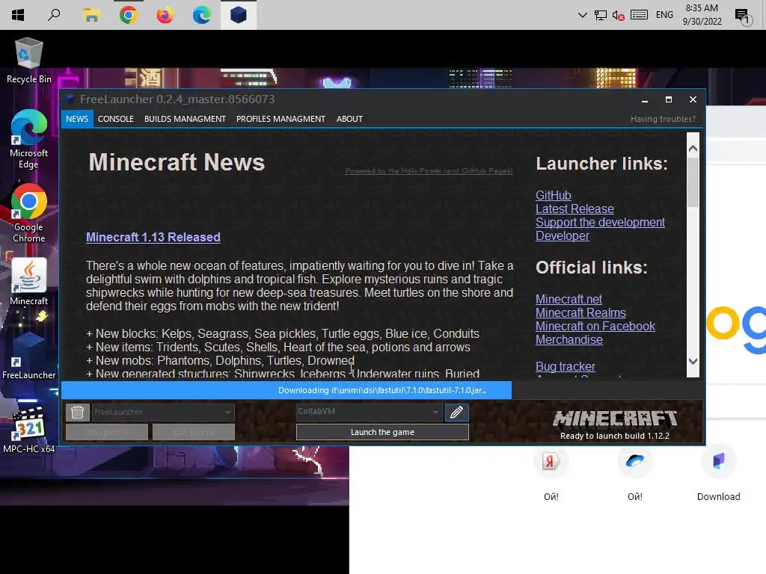Screen dimensions: 766x574
Task: Maximize the FreeLauncher window
Action: (x=668, y=99)
